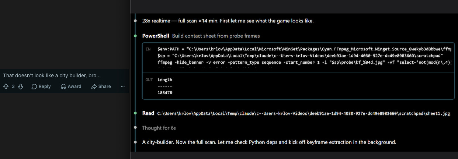Click the OUT Length result block
This screenshot has width=458, height=159.
(298, 86)
